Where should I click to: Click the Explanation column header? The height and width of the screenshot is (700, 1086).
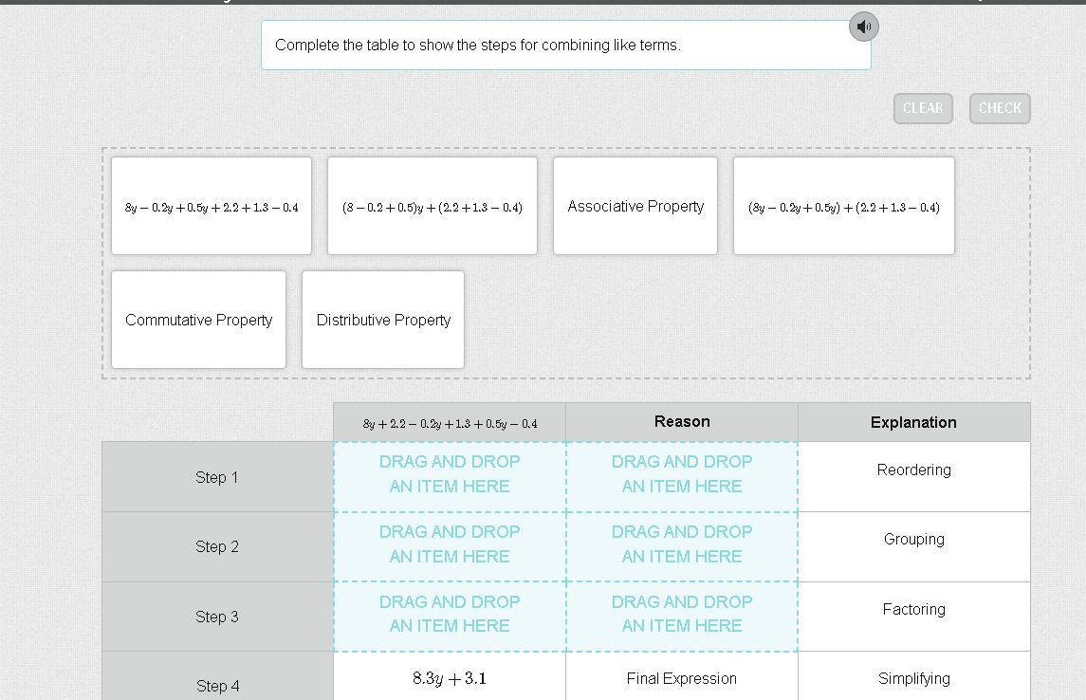[913, 422]
